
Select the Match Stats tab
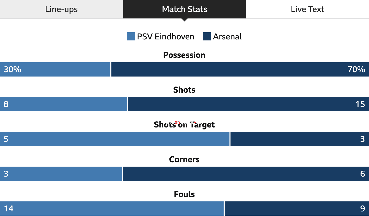pos(184,9)
